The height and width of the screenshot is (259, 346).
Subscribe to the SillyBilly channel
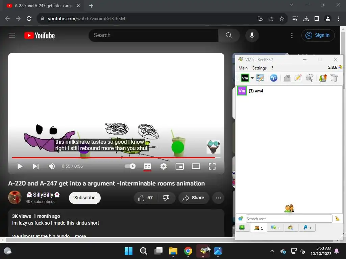(85, 198)
